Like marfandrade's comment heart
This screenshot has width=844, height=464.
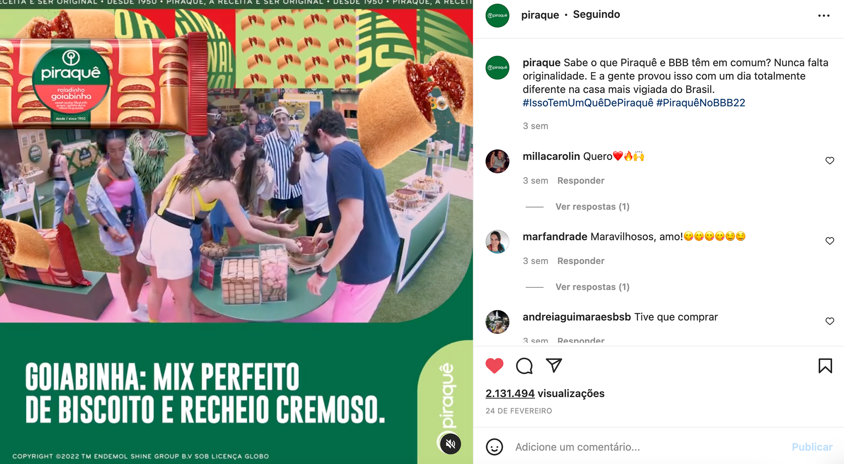(x=829, y=241)
